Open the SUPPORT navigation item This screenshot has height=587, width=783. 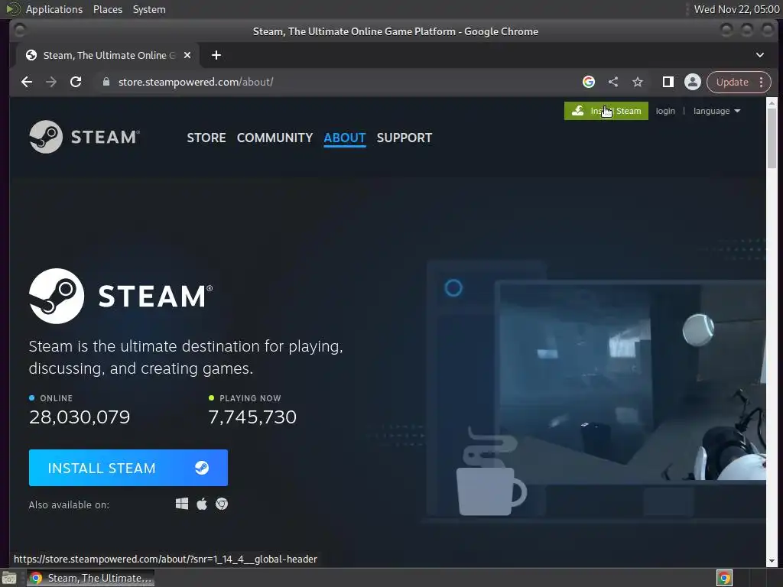click(404, 138)
